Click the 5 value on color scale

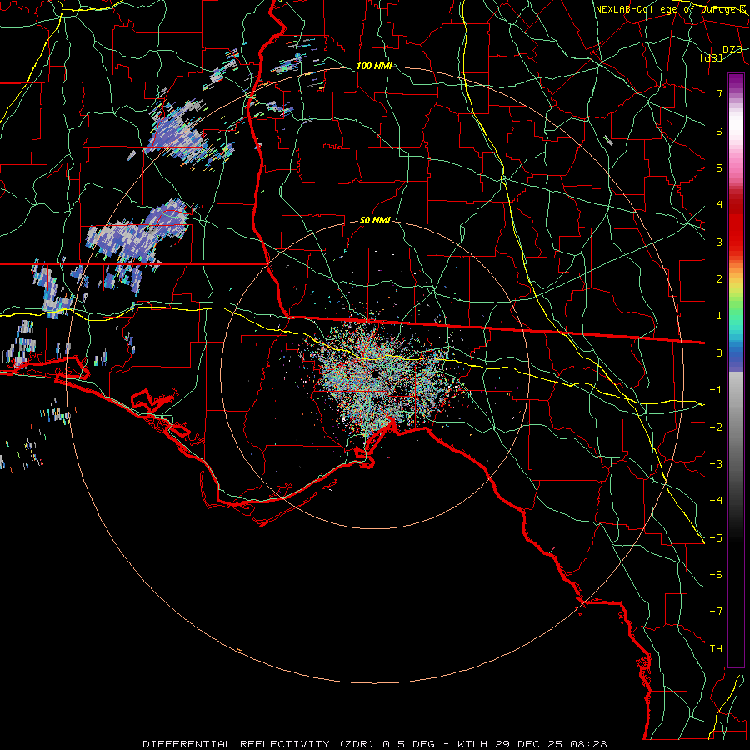click(719, 167)
